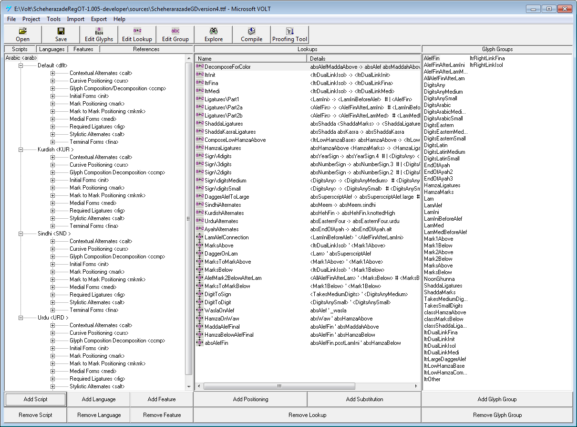Collapse the Kurdish <KUR> language node
This screenshot has height=427, width=577.
point(21,149)
